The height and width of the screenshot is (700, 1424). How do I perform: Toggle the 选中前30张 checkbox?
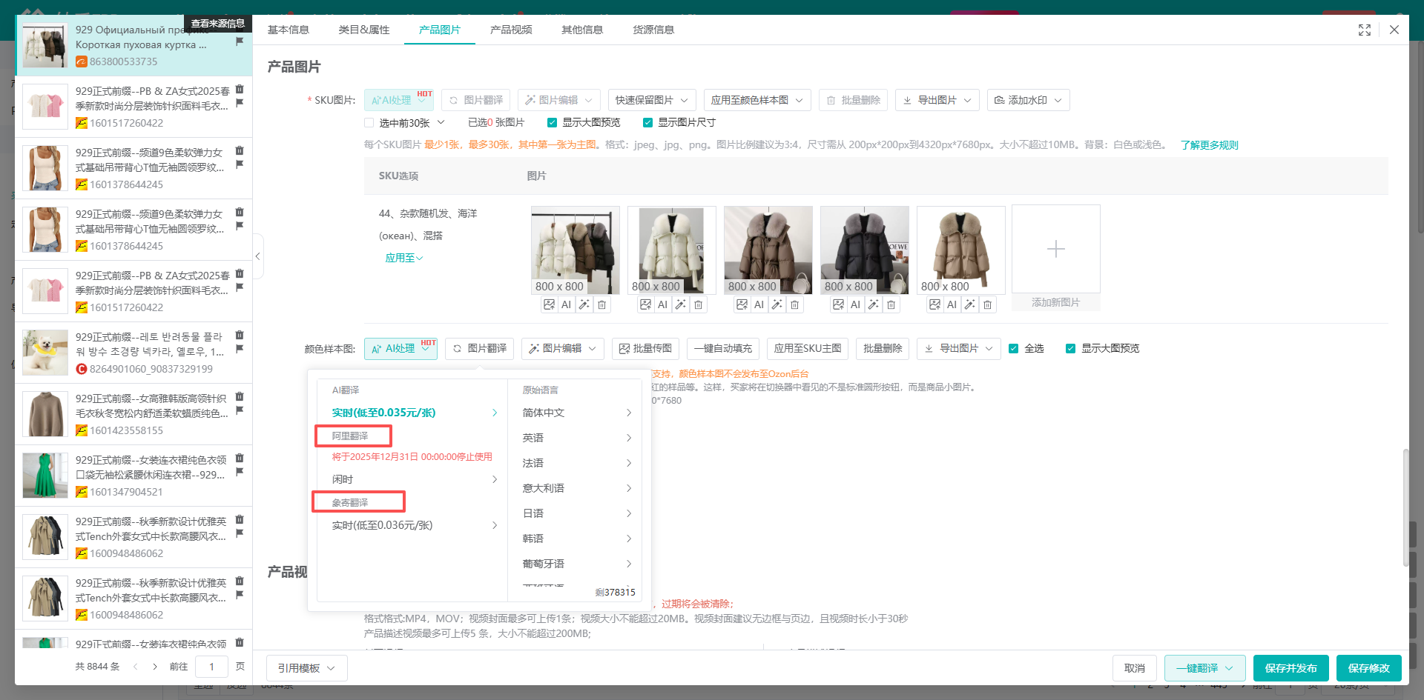[x=369, y=123]
